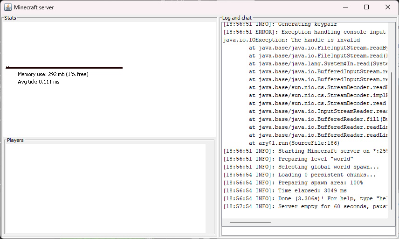Click the "Starting Minecraft server on" log line

click(x=305, y=151)
